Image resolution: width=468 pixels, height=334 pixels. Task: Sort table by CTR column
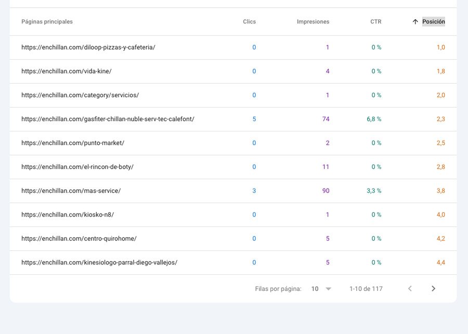point(375,22)
